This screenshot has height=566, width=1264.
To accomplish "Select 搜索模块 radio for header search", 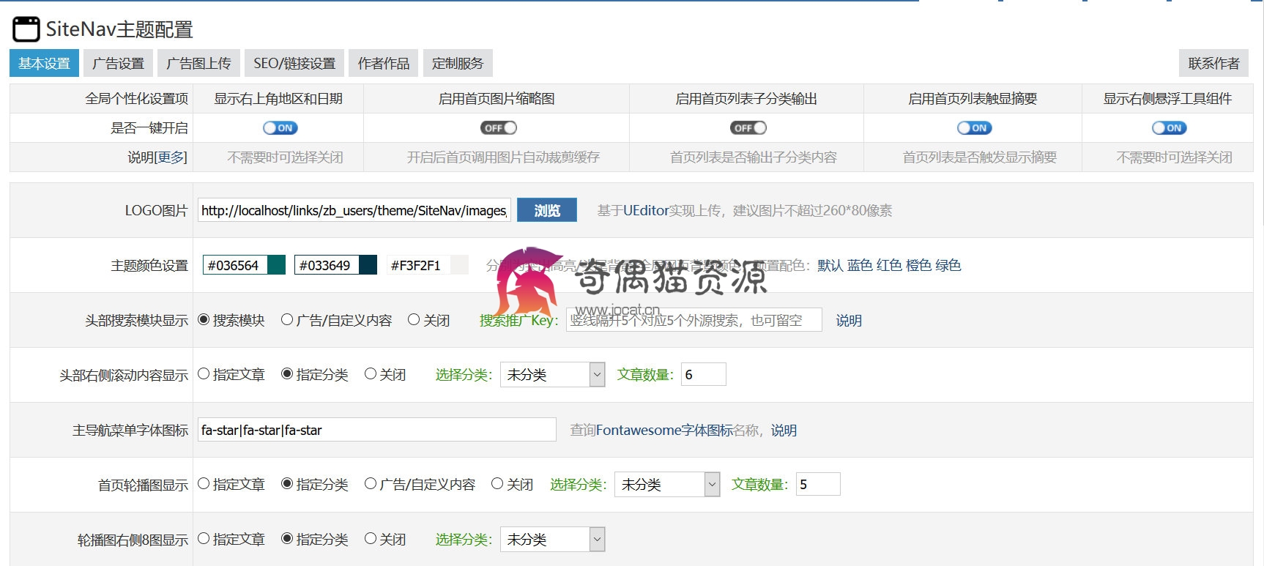I will coord(204,320).
